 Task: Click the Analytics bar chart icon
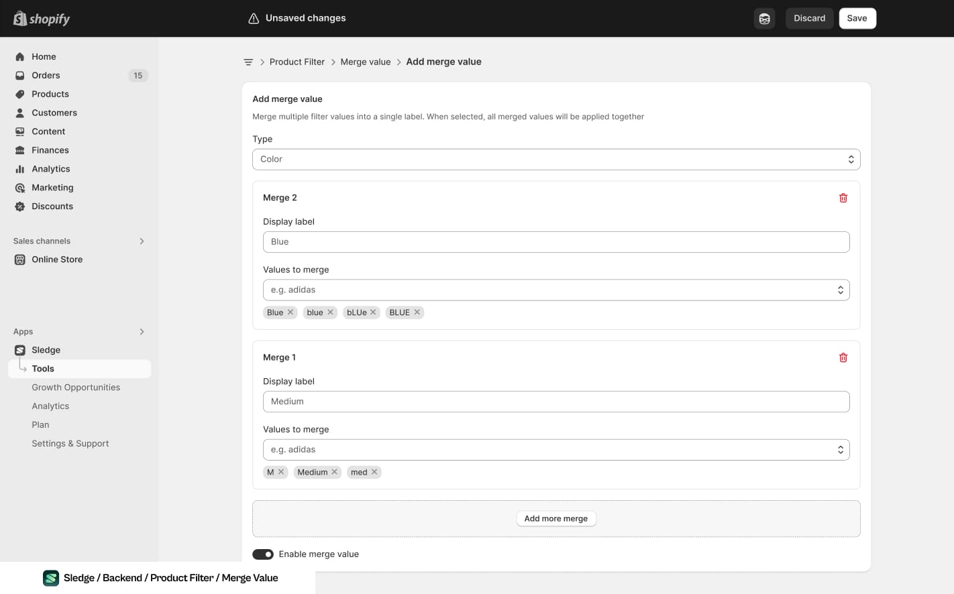tap(20, 170)
